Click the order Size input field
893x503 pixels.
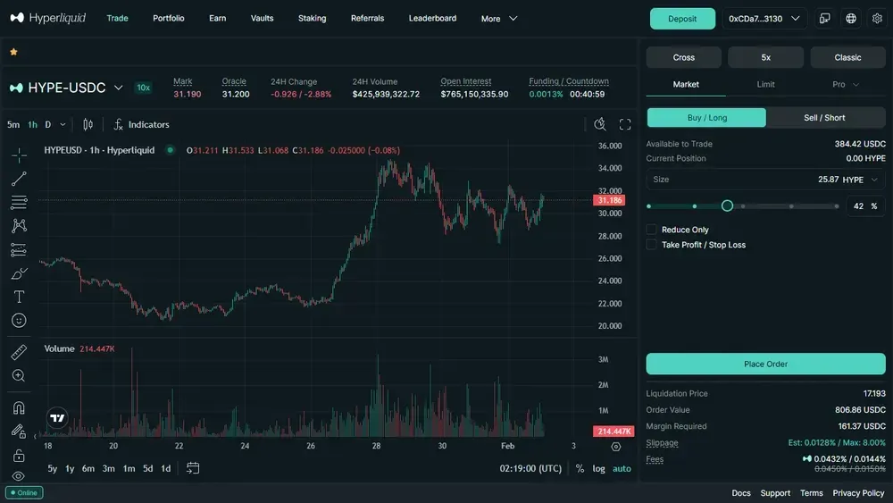pyautogui.click(x=765, y=180)
